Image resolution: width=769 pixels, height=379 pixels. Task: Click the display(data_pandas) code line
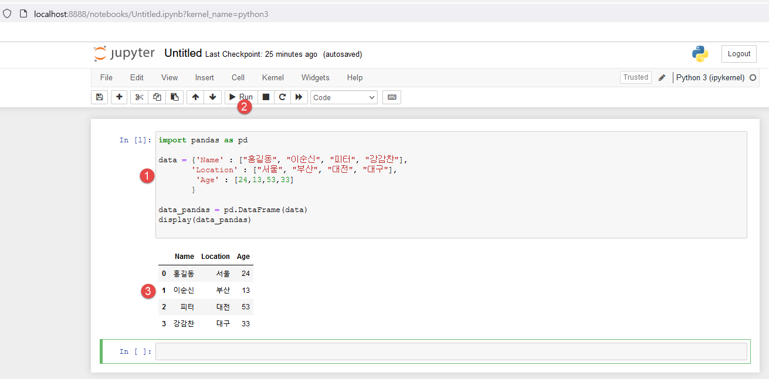tap(205, 220)
